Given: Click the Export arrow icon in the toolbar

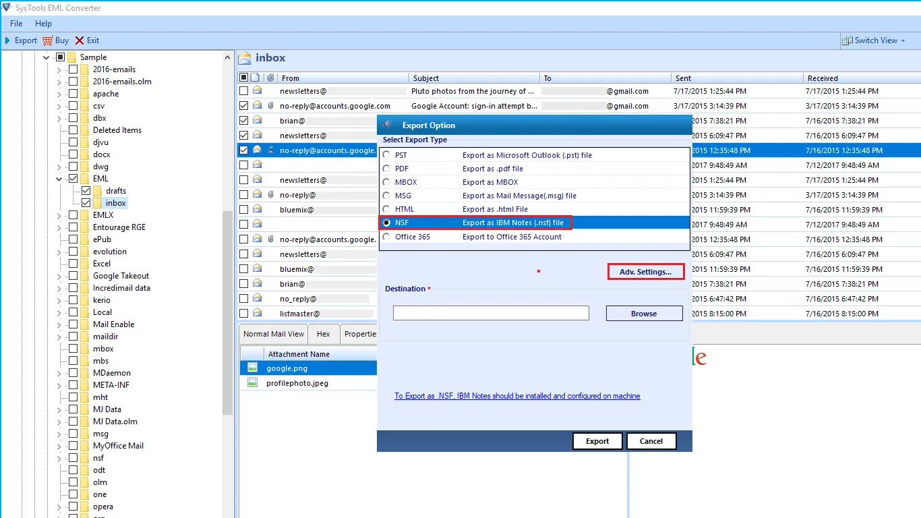Looking at the screenshot, I should point(7,40).
